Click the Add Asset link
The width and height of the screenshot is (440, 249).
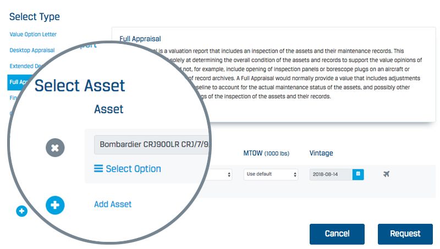click(x=113, y=205)
